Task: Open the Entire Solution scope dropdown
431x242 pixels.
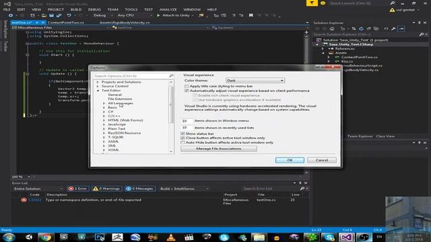Action: click(x=38, y=188)
